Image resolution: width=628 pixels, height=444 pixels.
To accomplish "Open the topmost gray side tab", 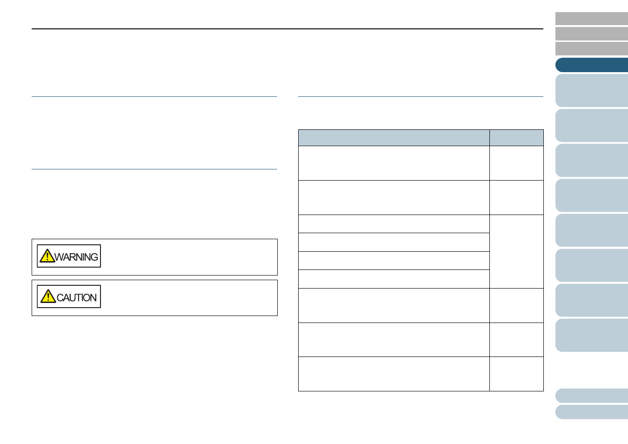I will (592, 19).
